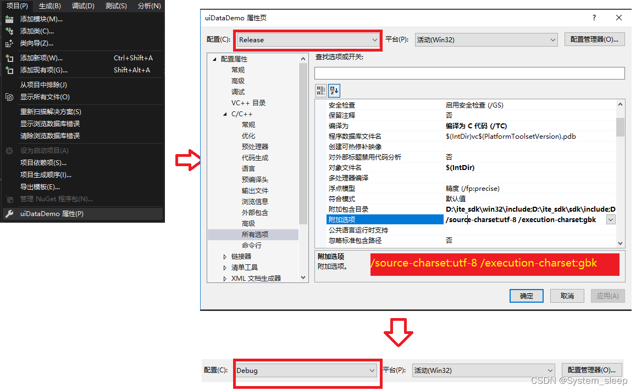This screenshot has height=391, width=636.
Task: Click the 应用(A) button
Action: coord(607,296)
